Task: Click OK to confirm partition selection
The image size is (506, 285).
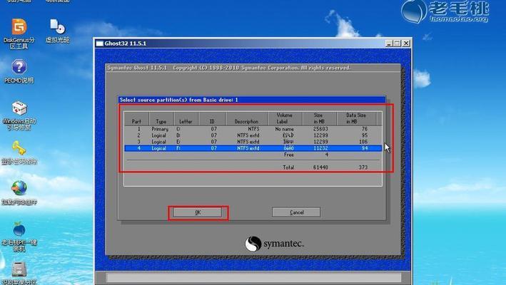Action: (198, 212)
